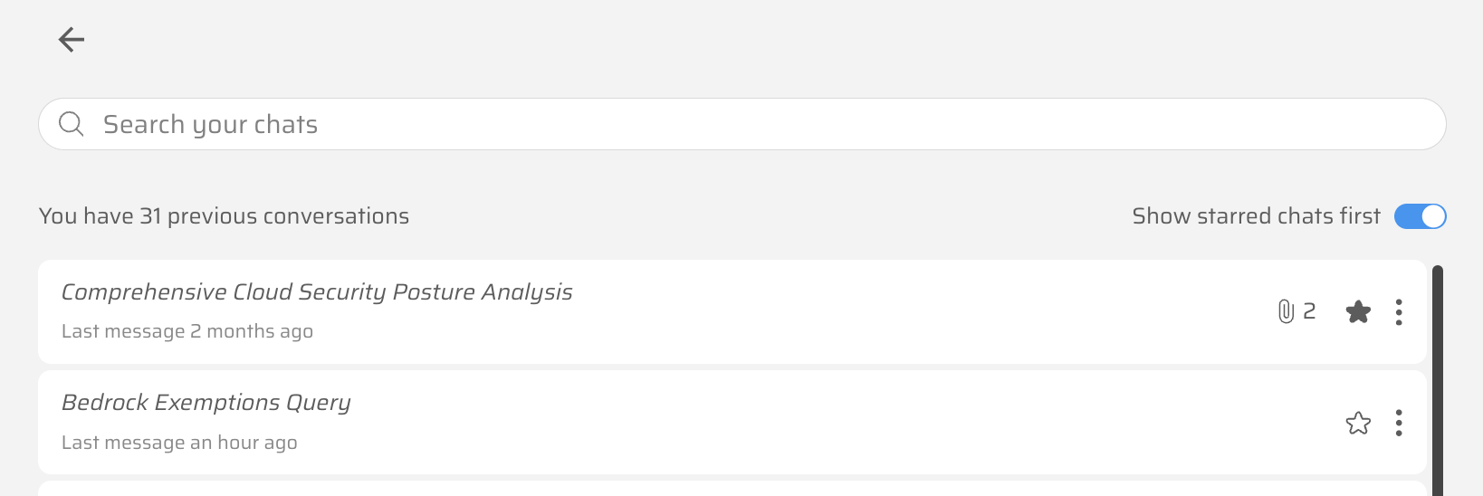Open more options for Comprehensive Cloud Security chat
Screen dimensions: 1483x496
pos(1399,312)
